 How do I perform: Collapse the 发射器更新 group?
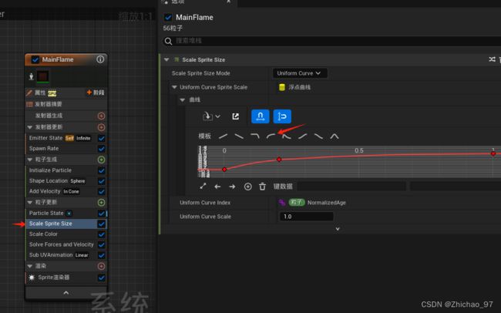pos(30,127)
